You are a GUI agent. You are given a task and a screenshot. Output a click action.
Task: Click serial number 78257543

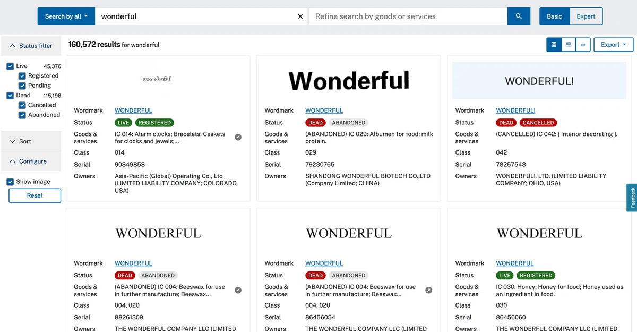511,165
